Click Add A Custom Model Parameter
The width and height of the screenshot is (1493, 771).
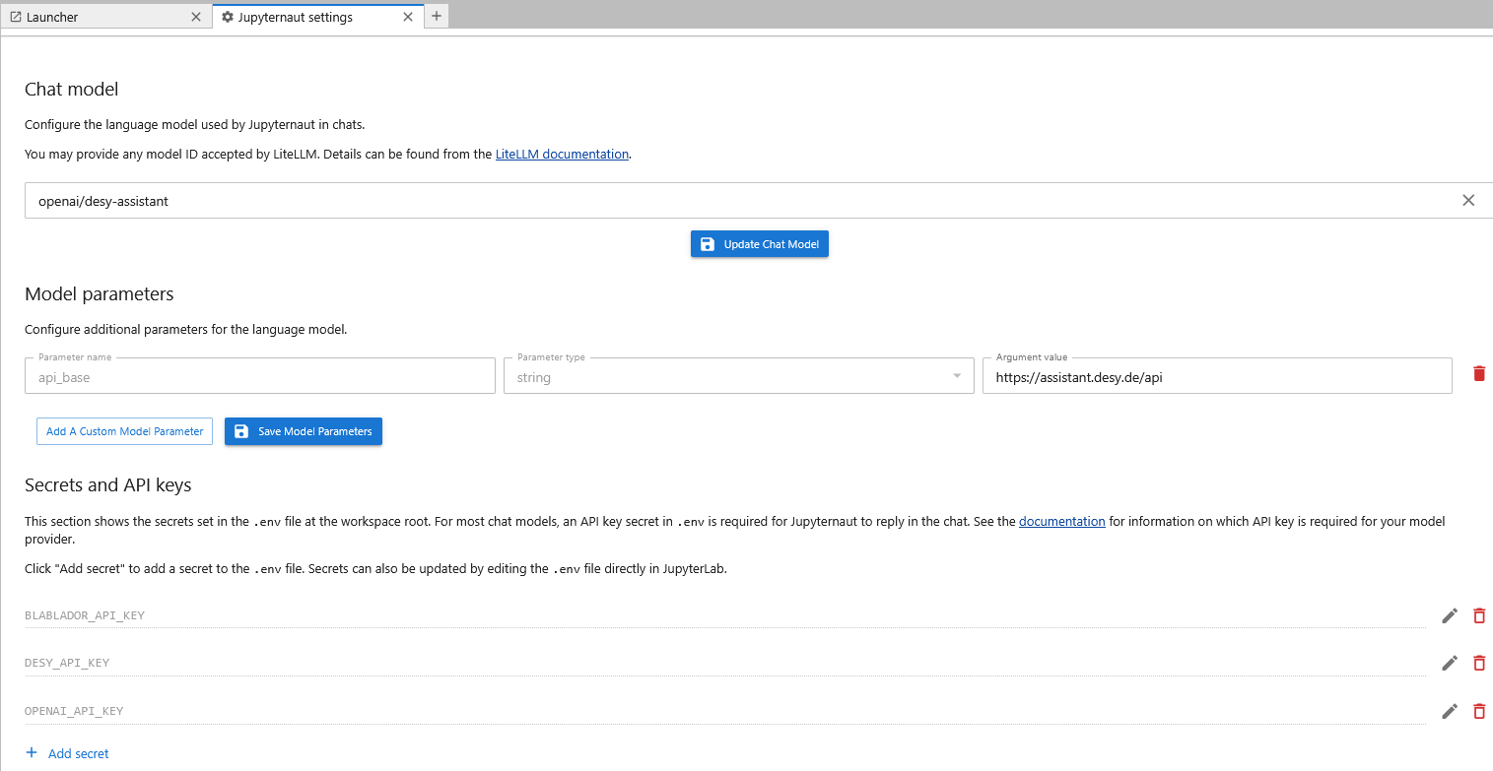coord(124,431)
